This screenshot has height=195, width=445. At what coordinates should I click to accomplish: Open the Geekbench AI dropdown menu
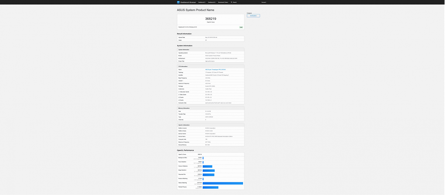point(212,2)
